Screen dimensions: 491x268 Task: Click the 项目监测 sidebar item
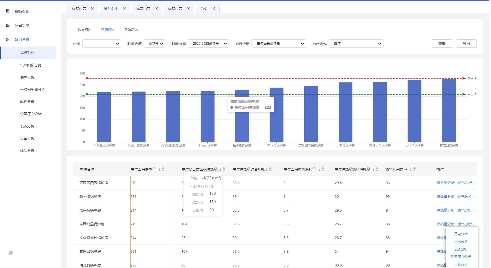click(x=22, y=25)
